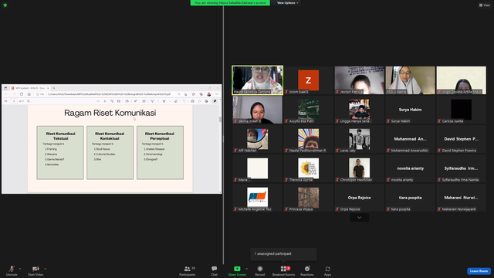The width and height of the screenshot is (494, 278).
Task: Click the PDF page number field
Action: click(x=14, y=101)
